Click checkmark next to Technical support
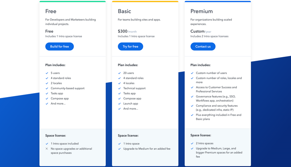The image size is (291, 167). (120, 88)
